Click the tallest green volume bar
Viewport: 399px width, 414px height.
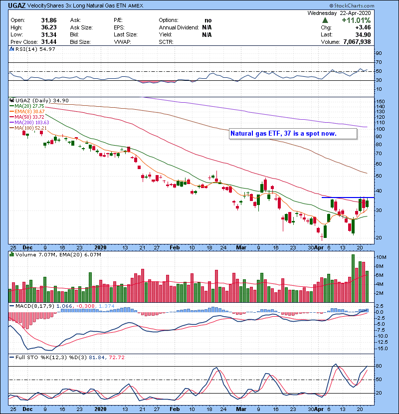click(x=353, y=278)
